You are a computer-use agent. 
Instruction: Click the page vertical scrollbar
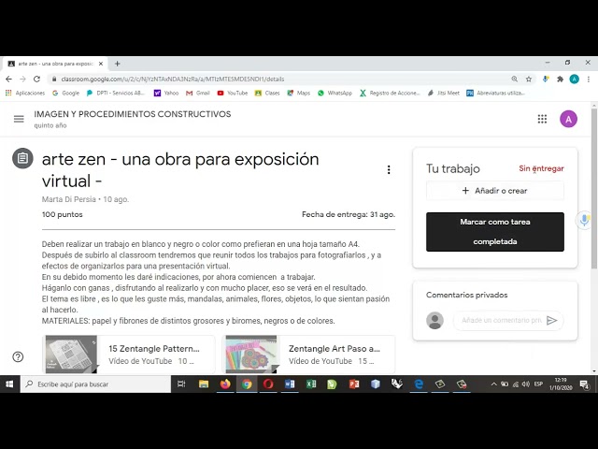pos(594,189)
